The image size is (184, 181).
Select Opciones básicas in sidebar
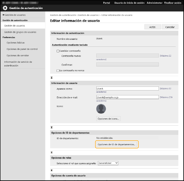16,42
